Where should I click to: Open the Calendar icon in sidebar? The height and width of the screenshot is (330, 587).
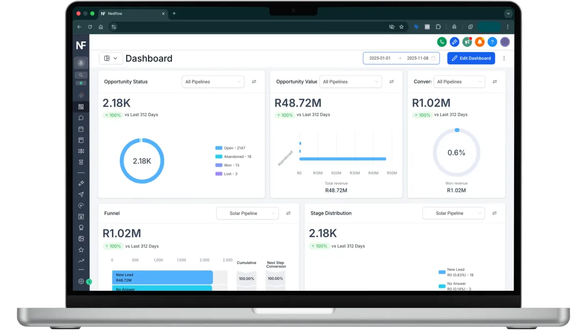(x=81, y=129)
